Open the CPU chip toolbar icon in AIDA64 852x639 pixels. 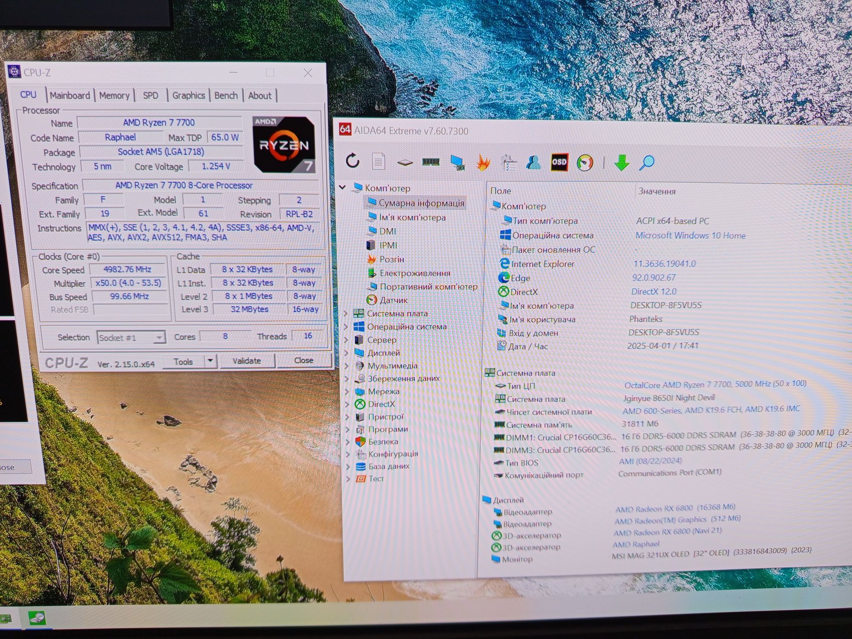(405, 162)
